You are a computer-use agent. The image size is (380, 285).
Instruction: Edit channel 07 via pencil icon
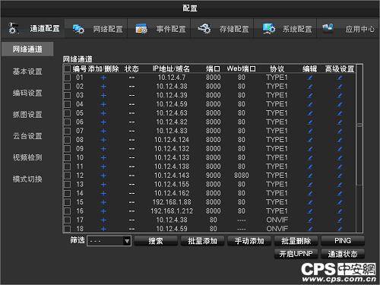(309, 131)
